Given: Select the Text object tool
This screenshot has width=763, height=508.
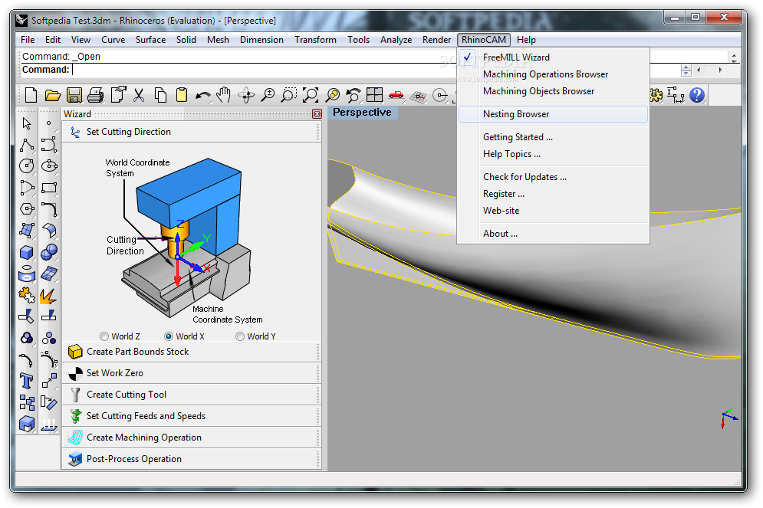Looking at the screenshot, I should click(x=27, y=381).
